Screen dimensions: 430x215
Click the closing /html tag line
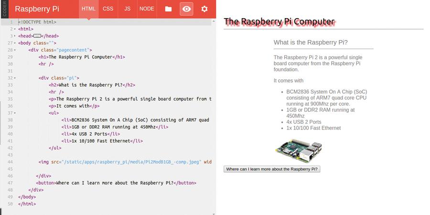(x=27, y=204)
